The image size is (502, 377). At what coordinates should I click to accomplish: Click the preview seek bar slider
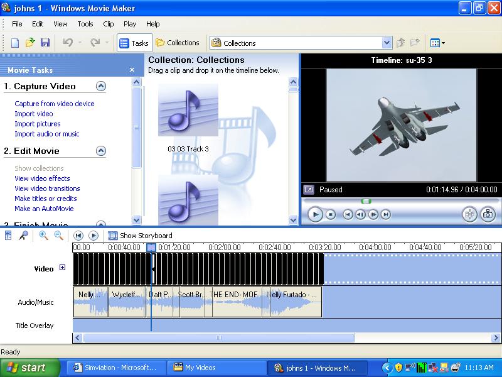[x=366, y=201]
